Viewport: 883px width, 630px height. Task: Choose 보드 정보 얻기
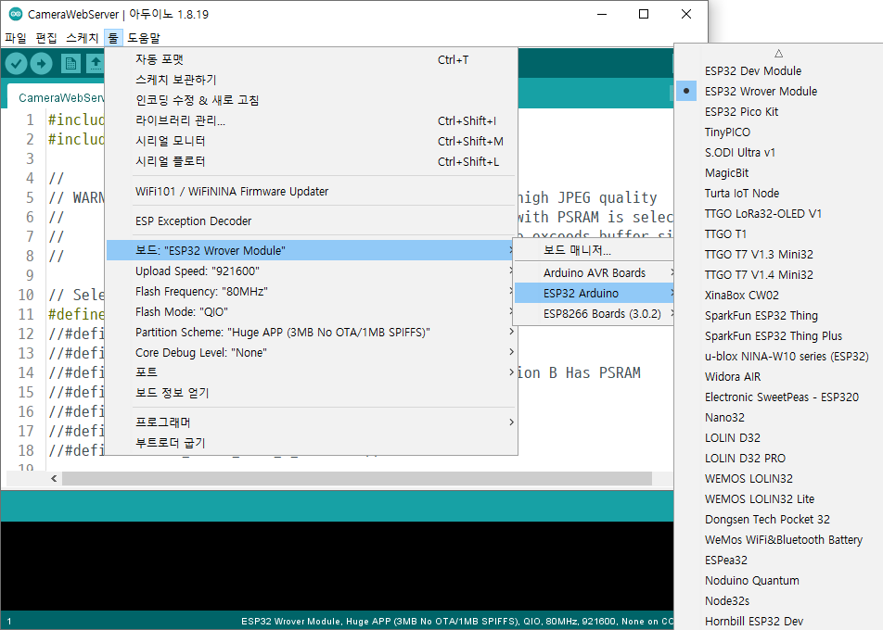click(x=312, y=393)
